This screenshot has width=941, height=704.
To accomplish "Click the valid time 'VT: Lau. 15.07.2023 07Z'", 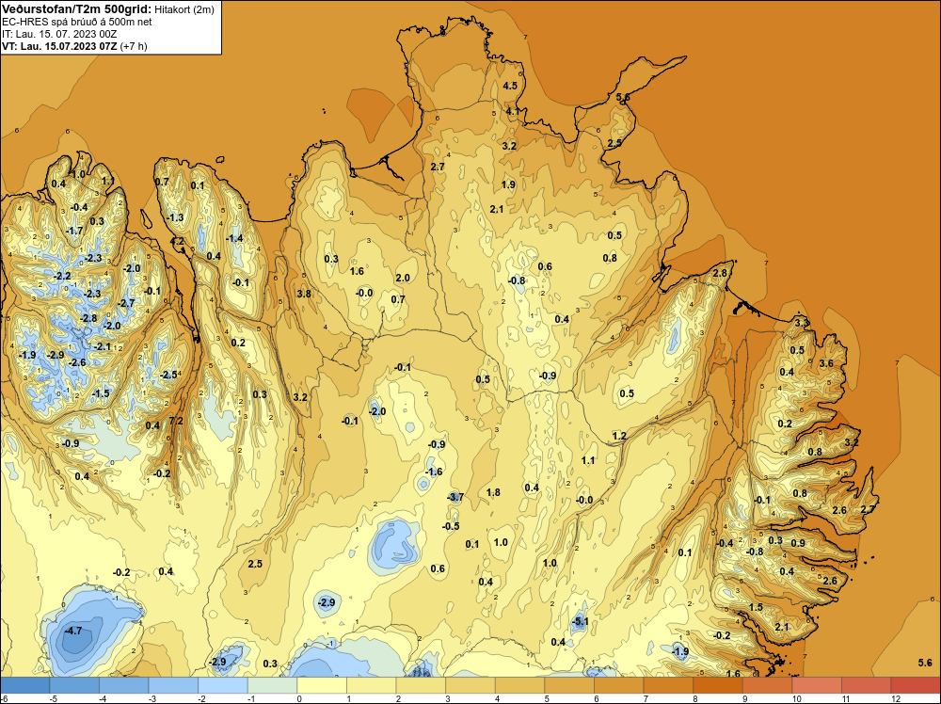I will pyautogui.click(x=59, y=46).
